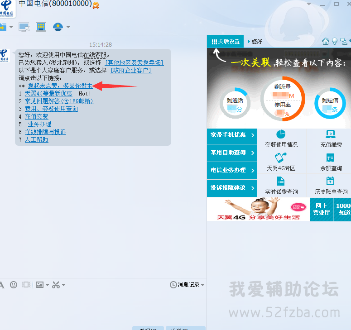Expand the dropdown arrow next to scissors icon
Viewport: 351px width, 330px height.
coord(63,285)
